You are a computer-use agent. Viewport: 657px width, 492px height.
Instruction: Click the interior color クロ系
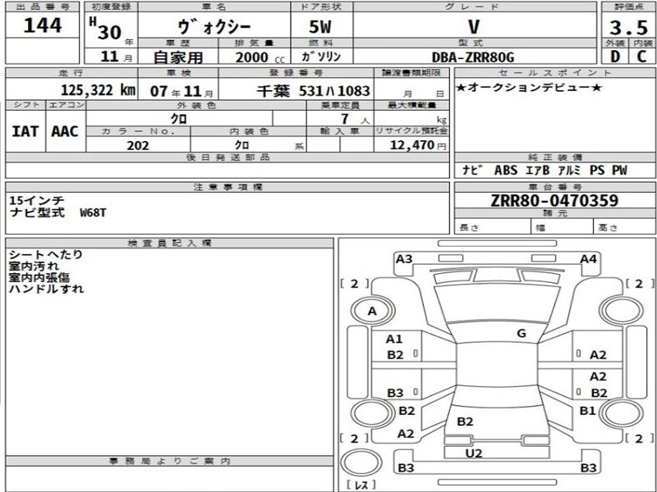[269, 145]
